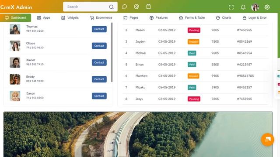
Task: Click the Unpaid badge in Matthew's row
Action: 193,76
